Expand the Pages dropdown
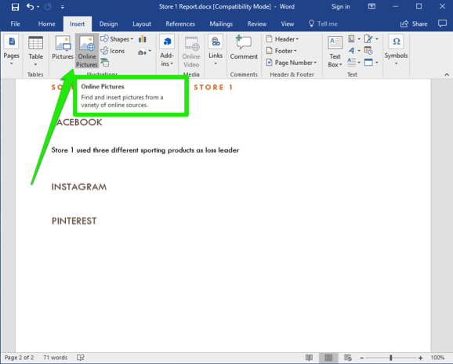This screenshot has height=364, width=453. click(x=12, y=50)
